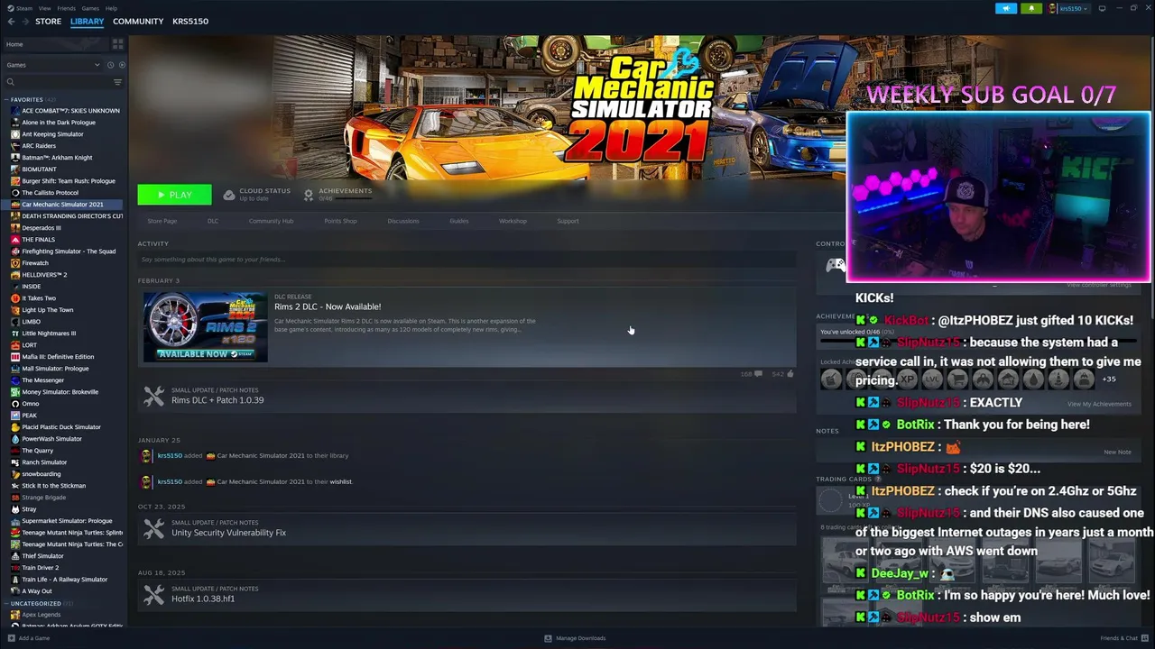Image resolution: width=1155 pixels, height=649 pixels.
Task: Select The Callisto Protocol game
Action: tap(50, 193)
